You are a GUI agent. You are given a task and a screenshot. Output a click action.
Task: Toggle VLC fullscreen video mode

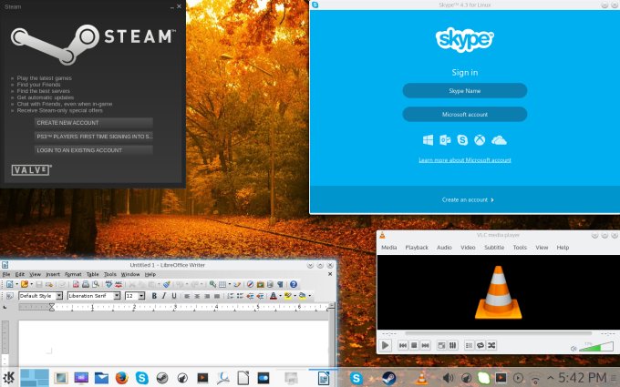click(441, 345)
